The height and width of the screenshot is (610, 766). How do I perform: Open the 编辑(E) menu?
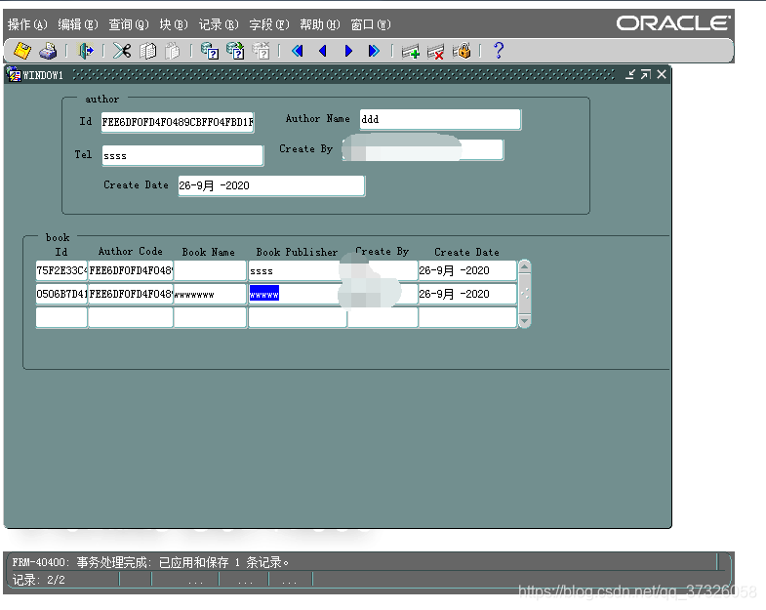78,24
